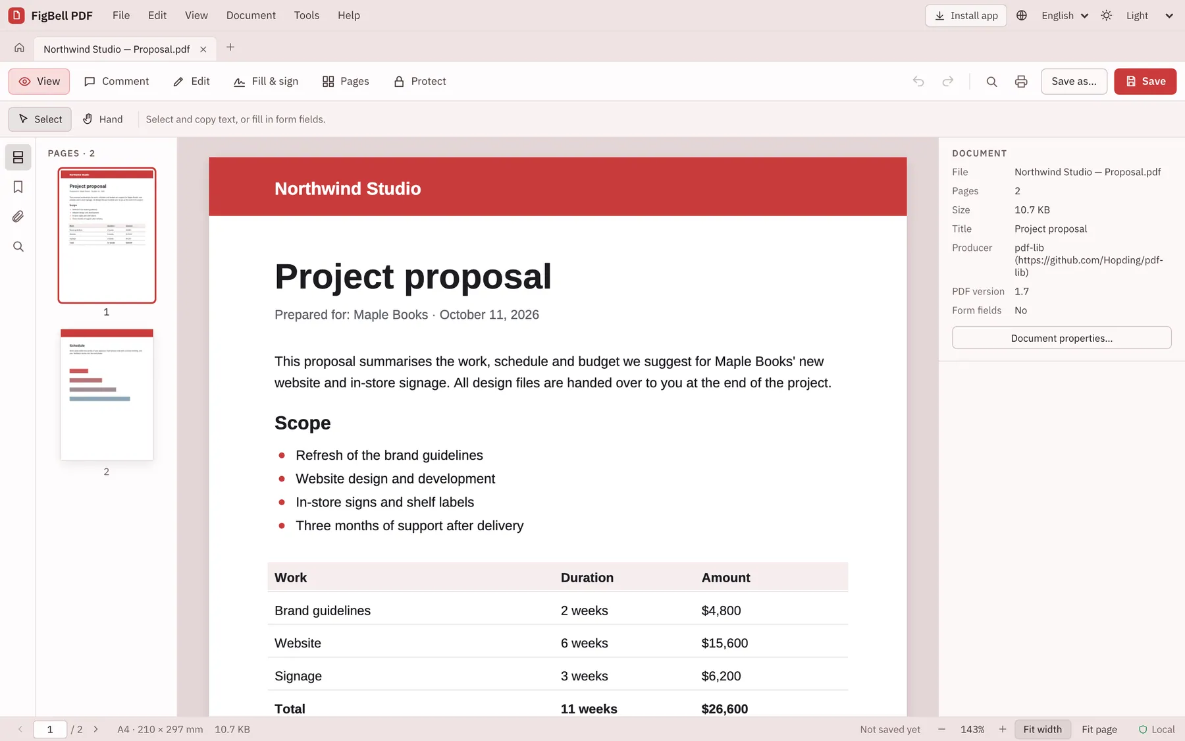This screenshot has width=1185, height=741.
Task: Open the attachments paperclip panel
Action: click(18, 217)
